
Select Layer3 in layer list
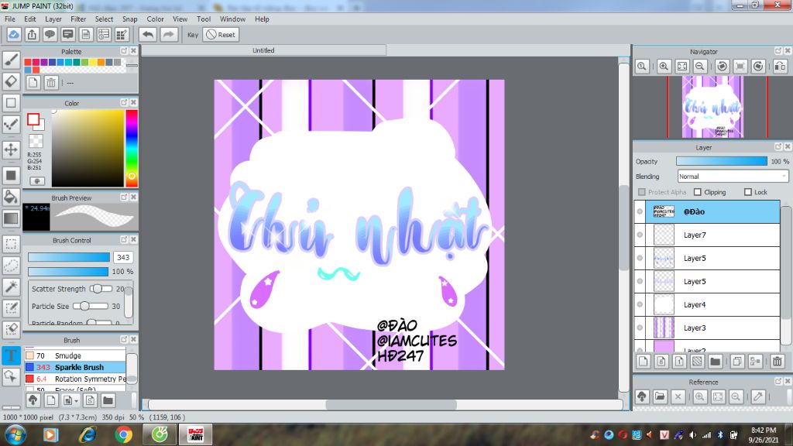pos(707,328)
